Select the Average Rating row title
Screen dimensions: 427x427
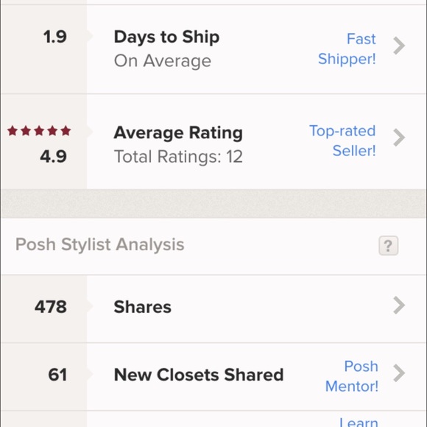coord(178,133)
